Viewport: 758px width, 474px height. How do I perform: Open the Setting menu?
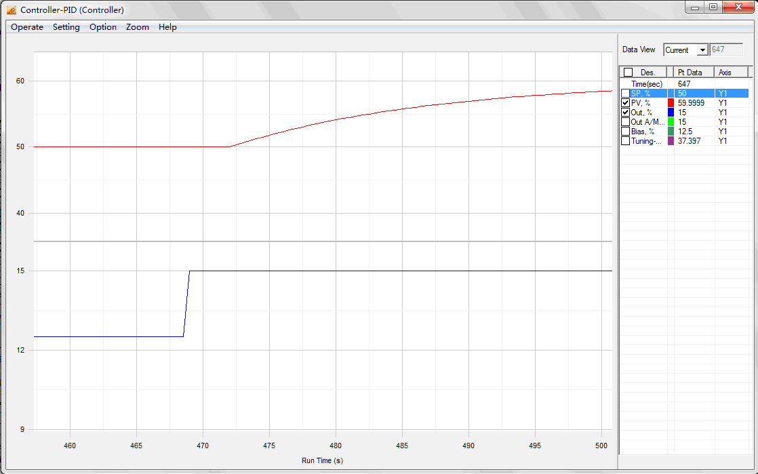tap(66, 27)
